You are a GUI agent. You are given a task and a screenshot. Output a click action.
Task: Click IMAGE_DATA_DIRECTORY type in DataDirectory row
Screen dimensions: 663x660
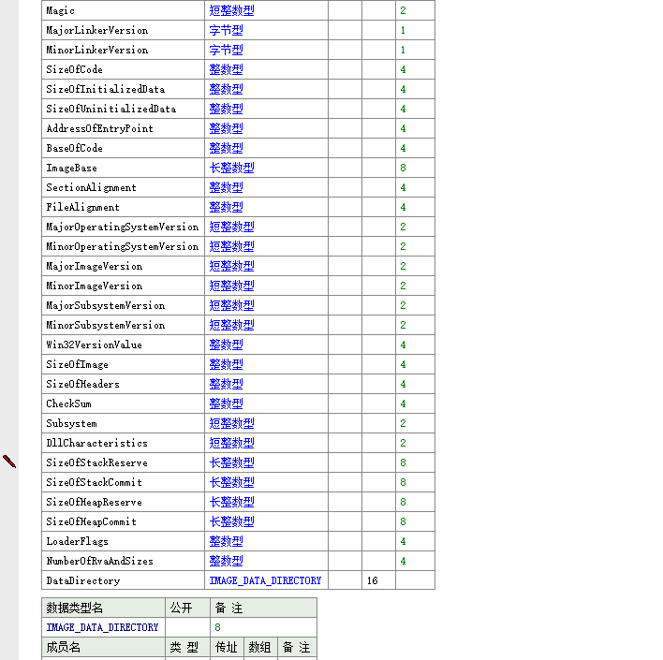[x=265, y=580]
